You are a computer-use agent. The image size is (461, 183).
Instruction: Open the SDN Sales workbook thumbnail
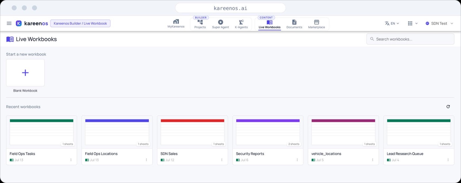pyautogui.click(x=192, y=132)
